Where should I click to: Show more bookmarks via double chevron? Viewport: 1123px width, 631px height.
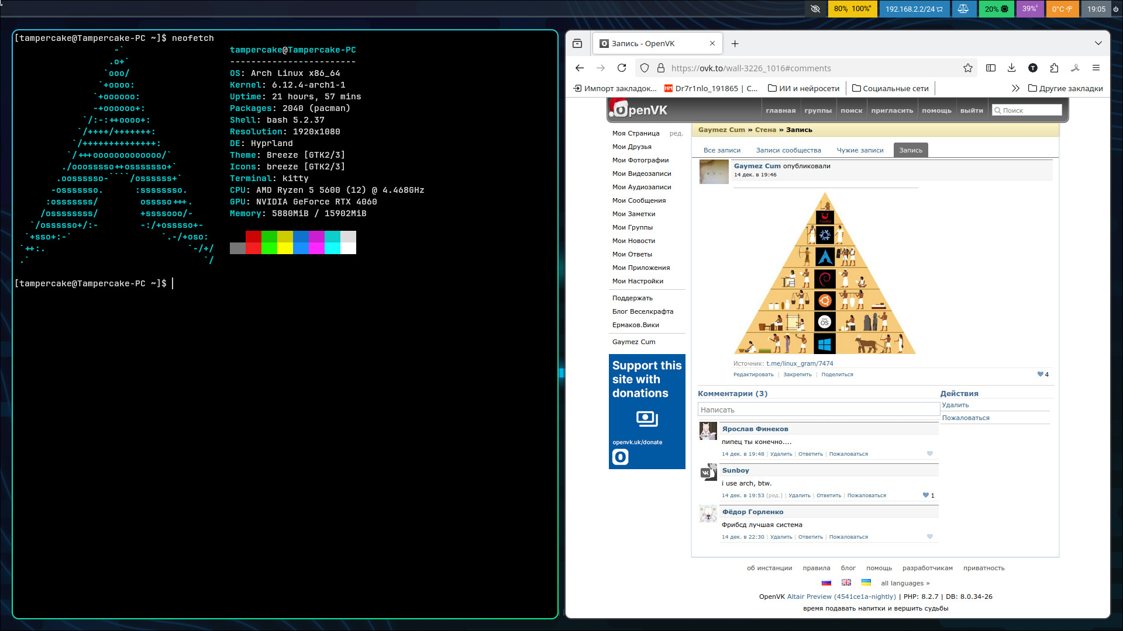[x=1015, y=88]
